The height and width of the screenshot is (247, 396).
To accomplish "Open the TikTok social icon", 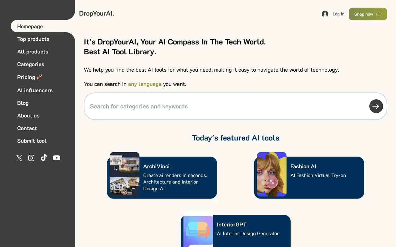I will pyautogui.click(x=44, y=157).
